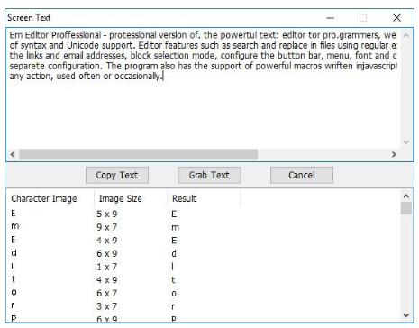Click the character list scroll down arrow

[x=406, y=315]
